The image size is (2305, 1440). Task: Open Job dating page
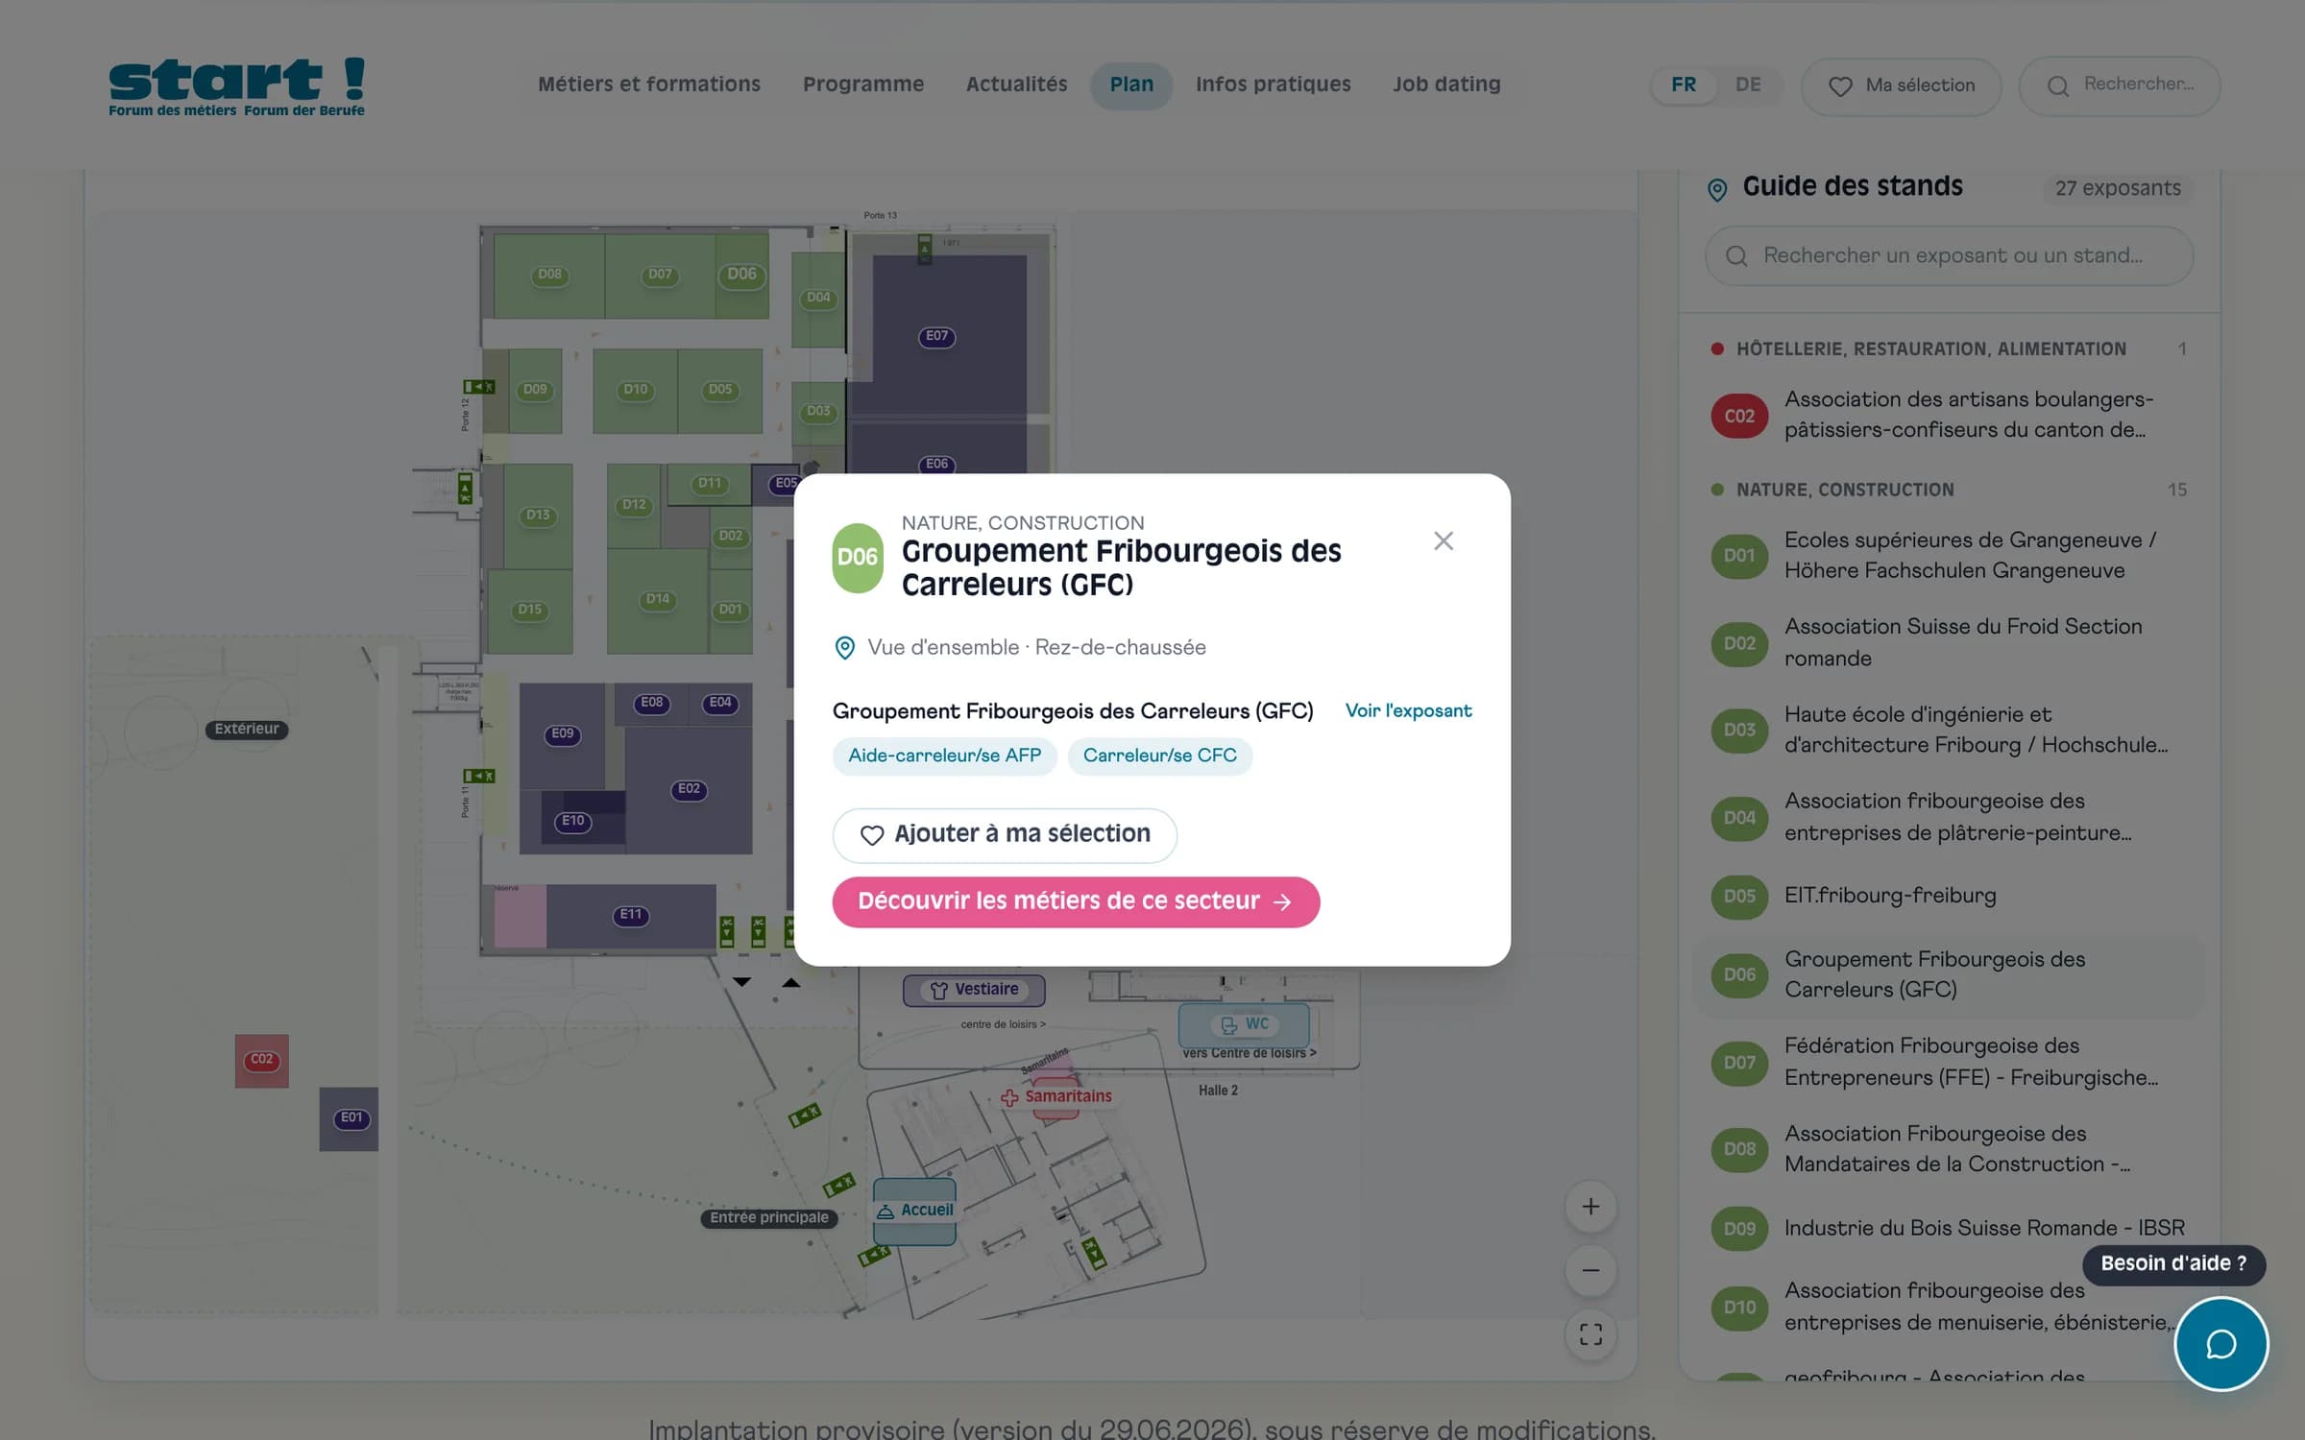coord(1446,84)
